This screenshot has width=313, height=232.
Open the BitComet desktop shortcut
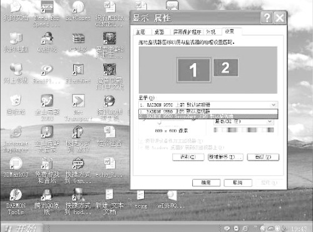point(78,11)
